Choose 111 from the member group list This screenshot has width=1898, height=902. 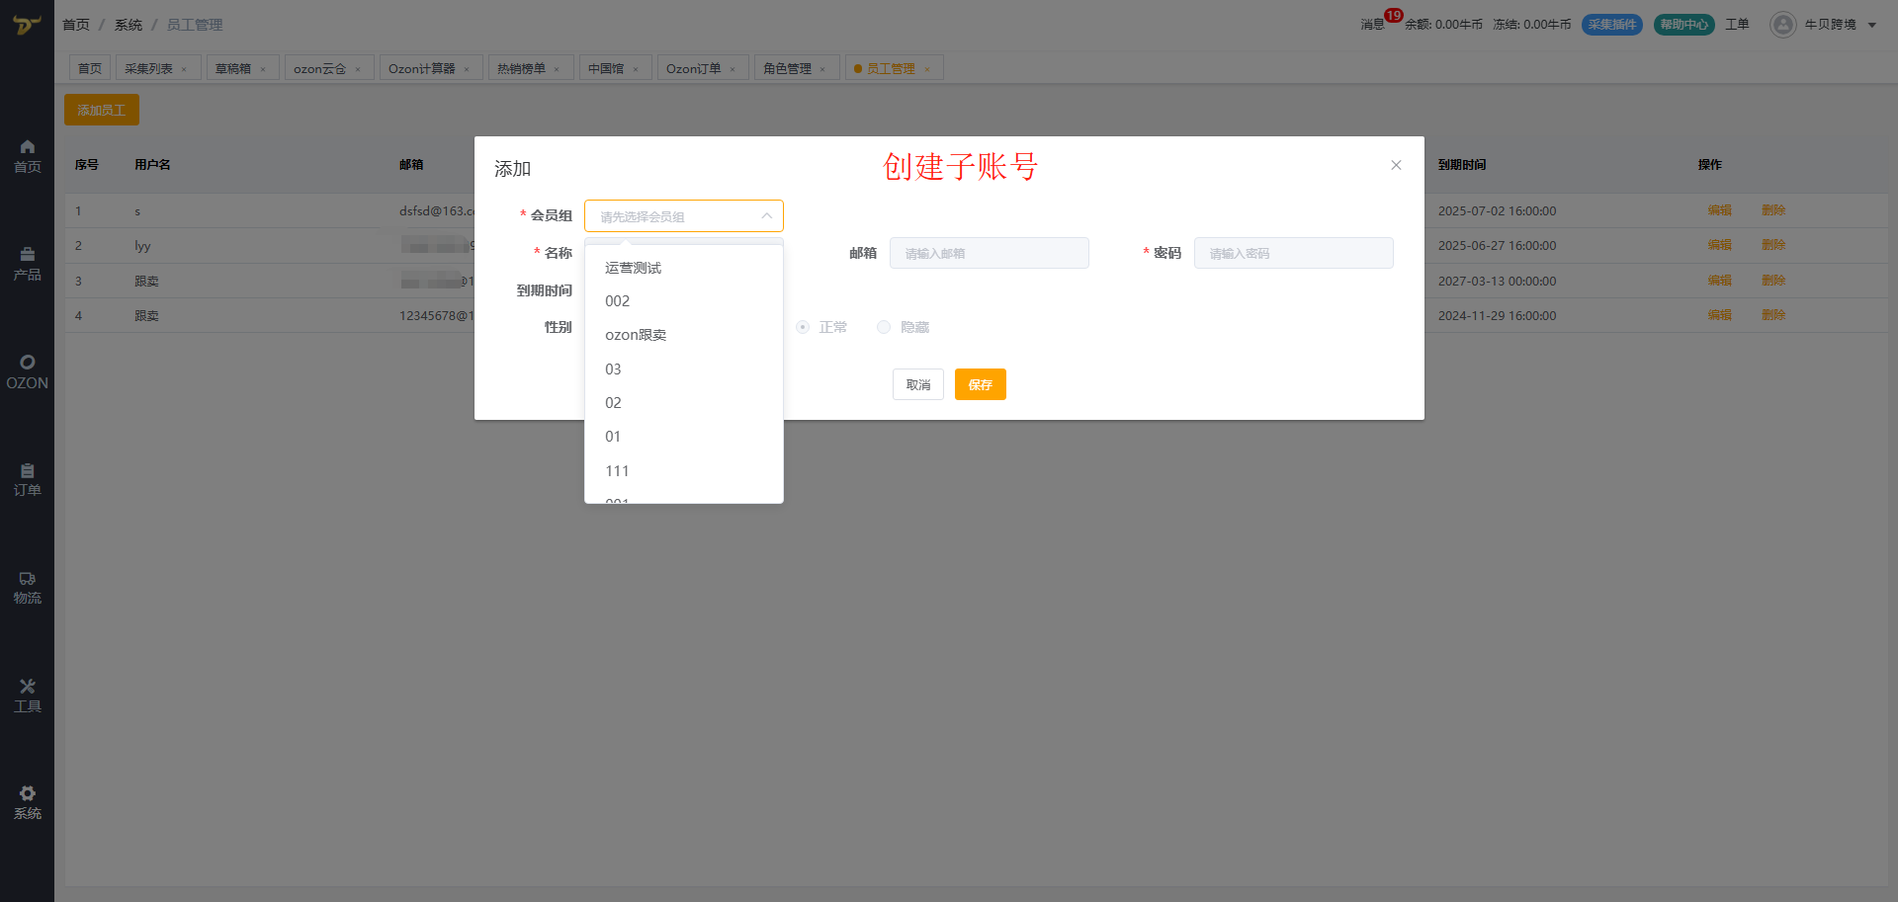[684, 471]
